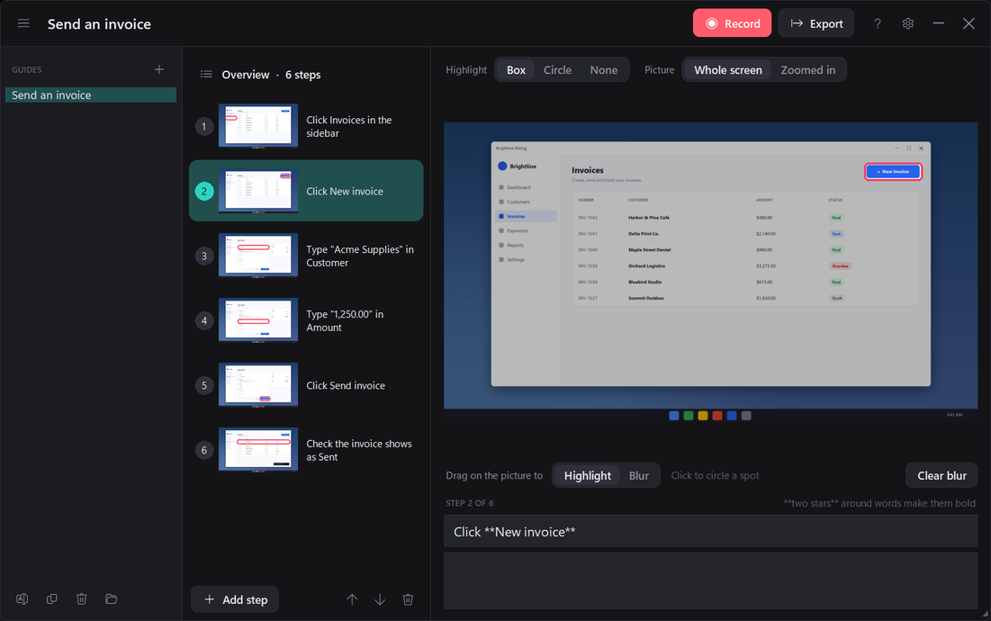991x621 pixels.
Task: Choose Whole screen picture mode
Action: [x=728, y=70]
